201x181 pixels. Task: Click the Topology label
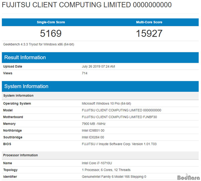click(x=10, y=170)
